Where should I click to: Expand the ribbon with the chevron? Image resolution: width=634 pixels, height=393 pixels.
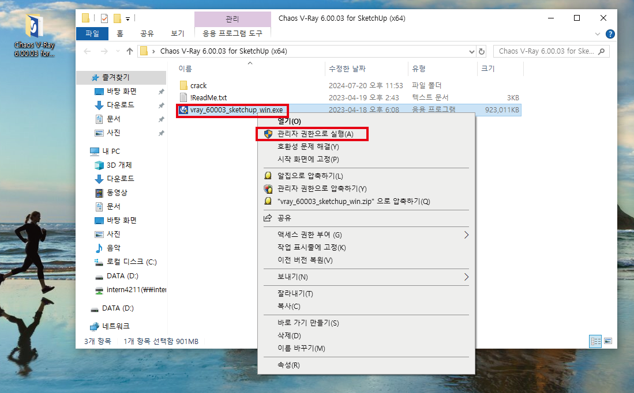(598, 34)
